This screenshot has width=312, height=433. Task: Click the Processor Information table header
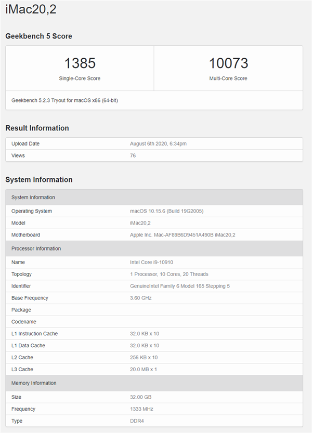tap(154, 248)
